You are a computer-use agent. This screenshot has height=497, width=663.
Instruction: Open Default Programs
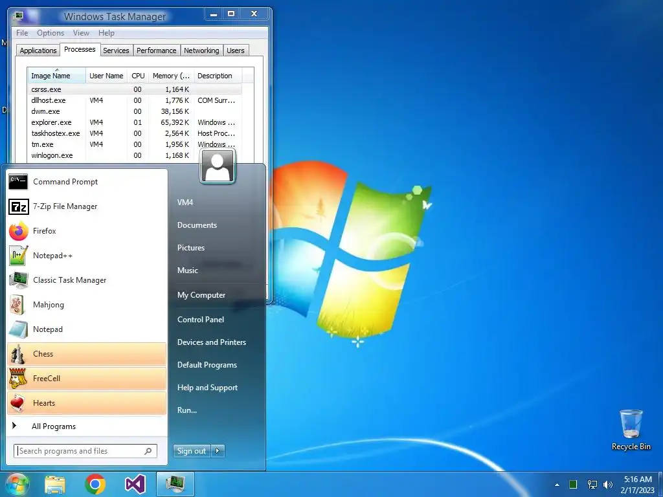[207, 365]
